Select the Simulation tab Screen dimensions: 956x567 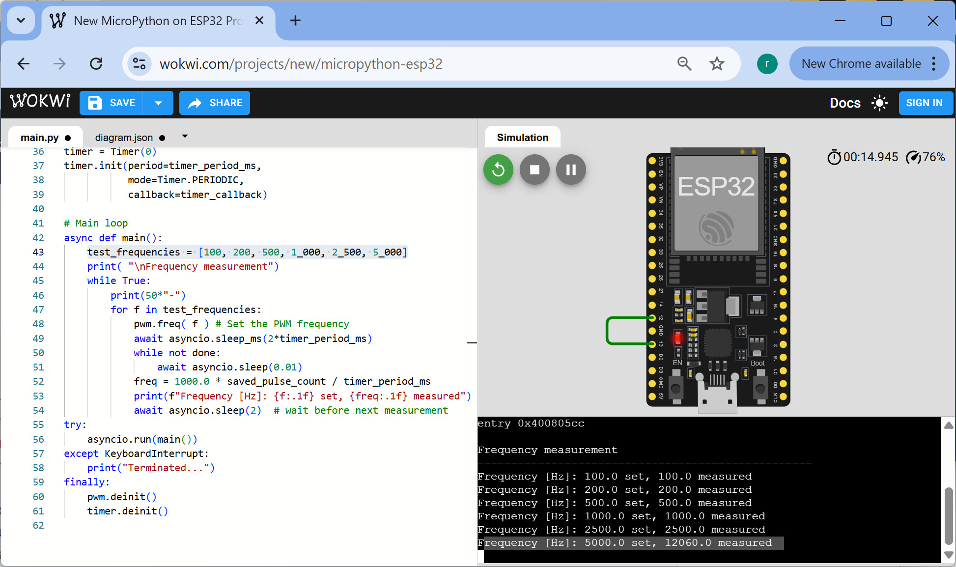coord(522,138)
